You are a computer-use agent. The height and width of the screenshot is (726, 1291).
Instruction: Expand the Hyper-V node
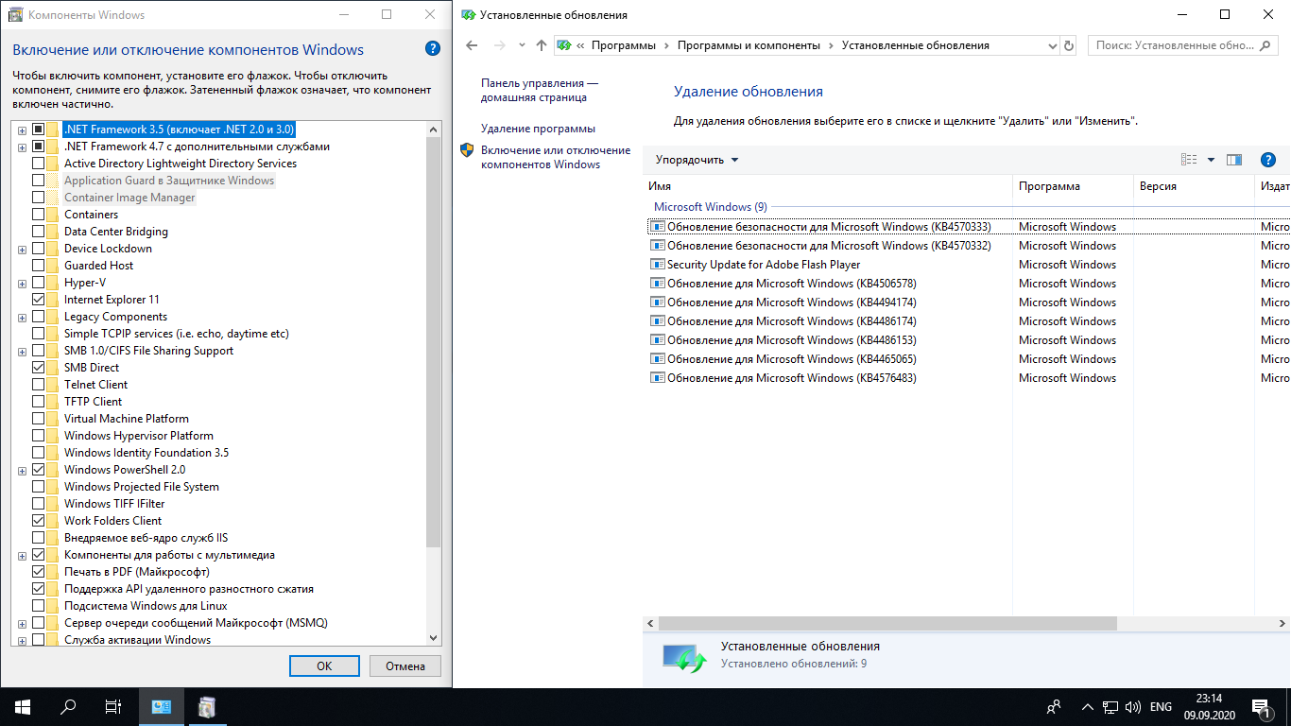[22, 283]
